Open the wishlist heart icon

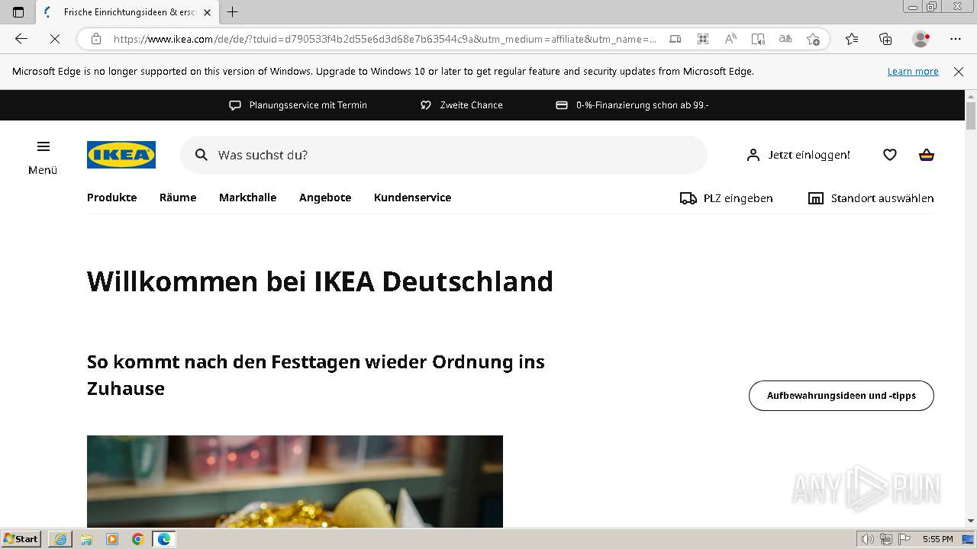point(890,155)
